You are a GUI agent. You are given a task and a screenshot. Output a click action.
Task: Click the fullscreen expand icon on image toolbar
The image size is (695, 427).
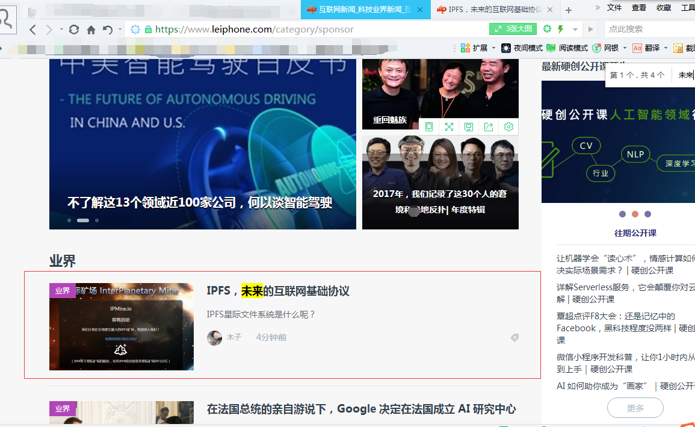(449, 126)
